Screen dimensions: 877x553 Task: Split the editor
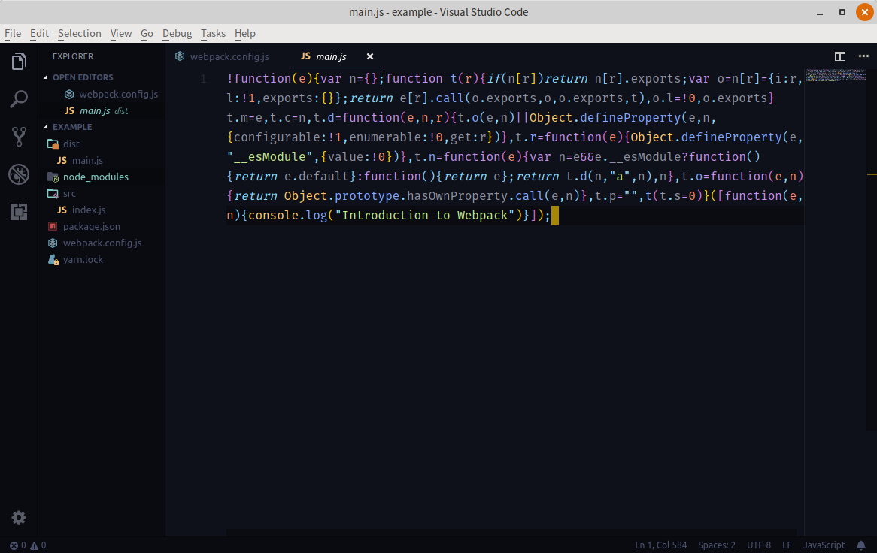[x=839, y=56]
